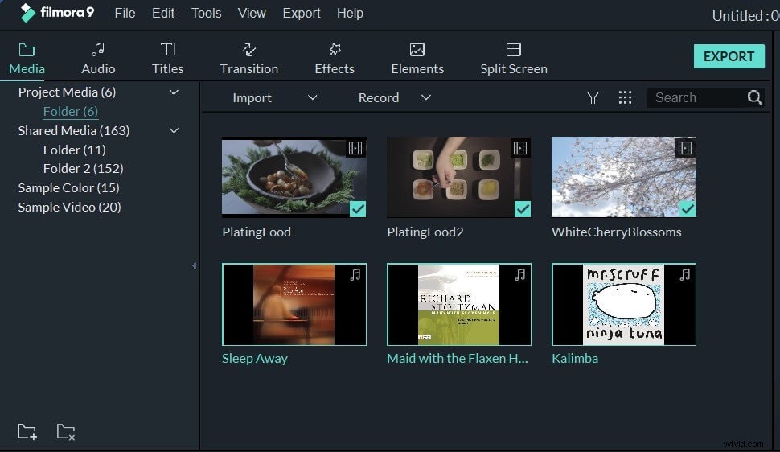Image resolution: width=780 pixels, height=452 pixels.
Task: Open the Transition tab
Action: pyautogui.click(x=248, y=59)
